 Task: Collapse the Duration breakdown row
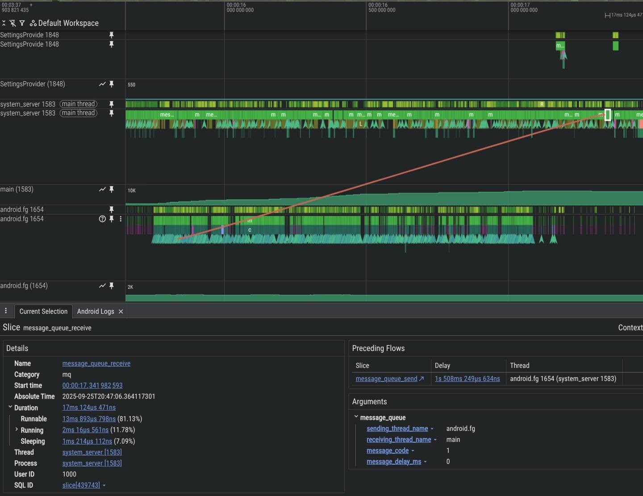click(10, 407)
